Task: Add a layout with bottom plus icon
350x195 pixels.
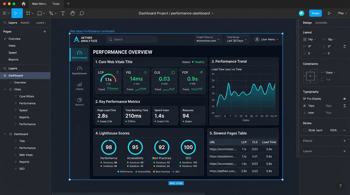Action: tap(345, 151)
